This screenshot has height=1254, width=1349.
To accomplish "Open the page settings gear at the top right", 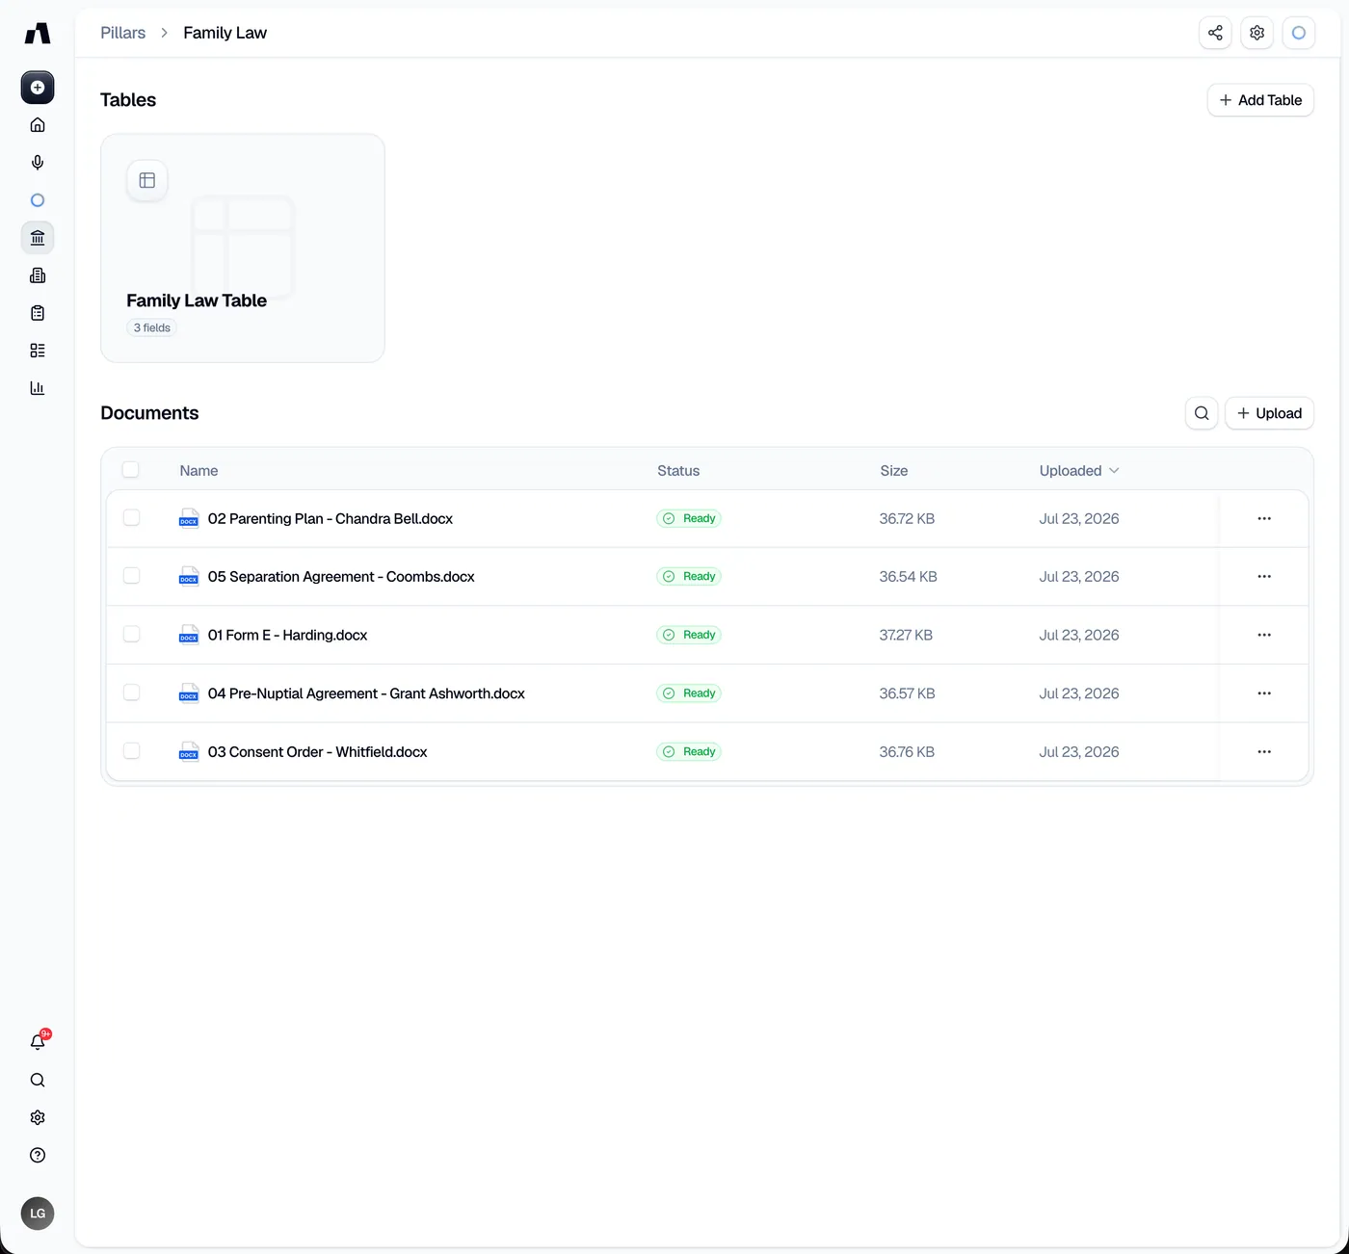I will (x=1256, y=33).
